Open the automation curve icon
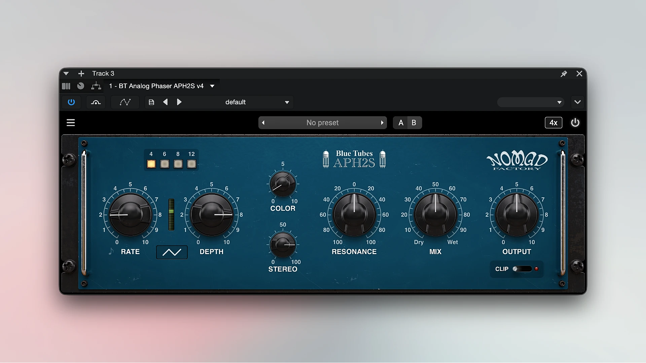The height and width of the screenshot is (363, 646). click(125, 102)
